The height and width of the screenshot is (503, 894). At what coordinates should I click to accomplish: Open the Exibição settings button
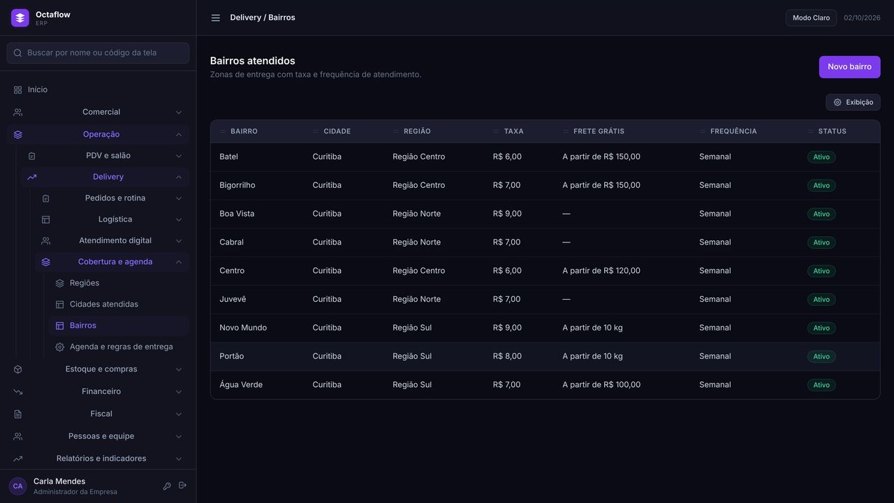[x=853, y=103]
